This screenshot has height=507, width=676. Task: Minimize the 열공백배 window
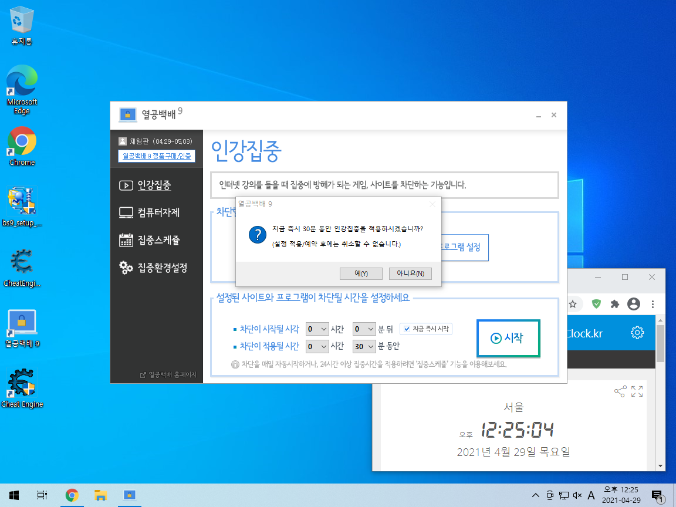[x=539, y=116]
